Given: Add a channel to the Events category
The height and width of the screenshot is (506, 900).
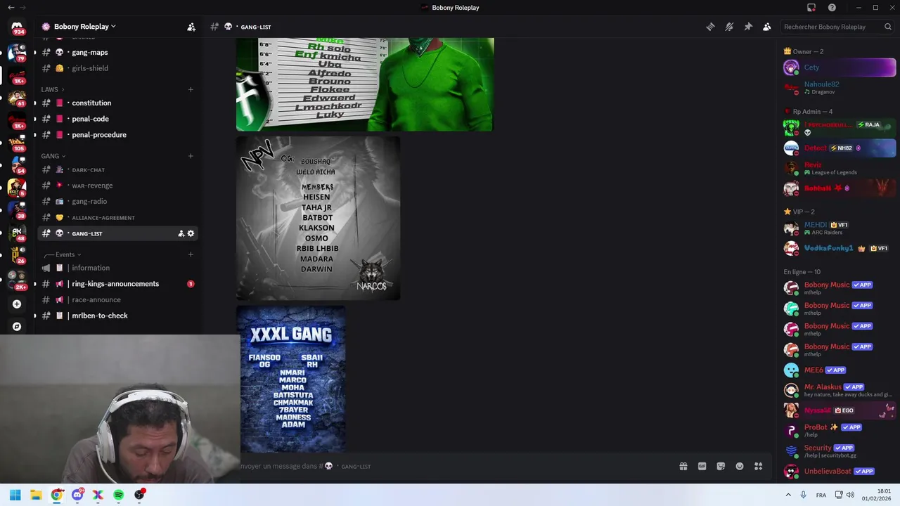Looking at the screenshot, I should point(191,254).
